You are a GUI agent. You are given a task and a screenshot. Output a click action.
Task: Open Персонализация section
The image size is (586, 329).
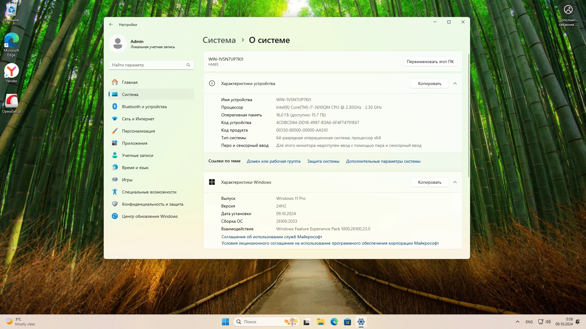coord(138,131)
